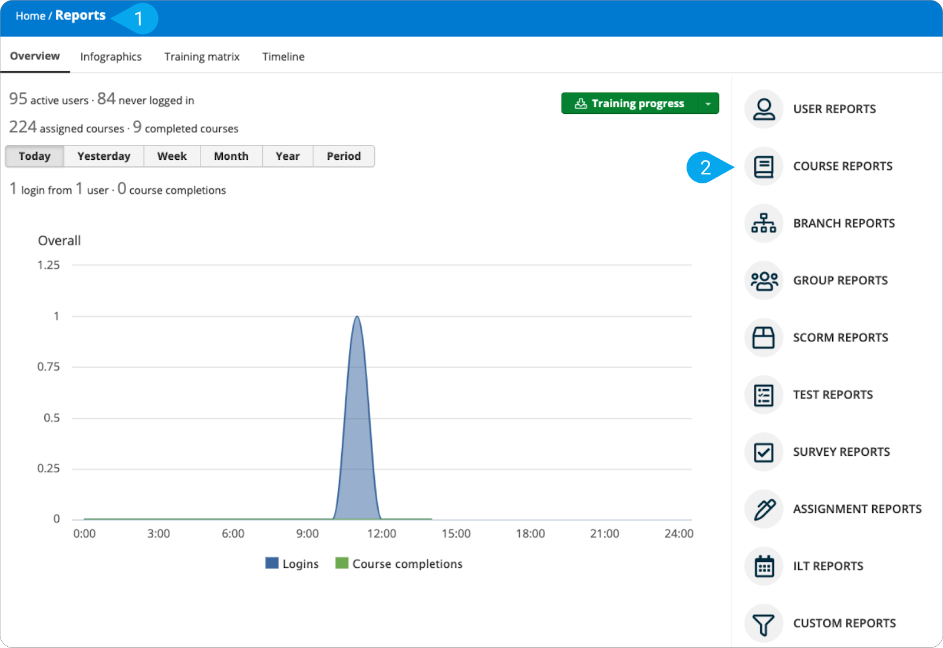The width and height of the screenshot is (943, 648).
Task: Choose the Month time filter
Action: point(231,156)
